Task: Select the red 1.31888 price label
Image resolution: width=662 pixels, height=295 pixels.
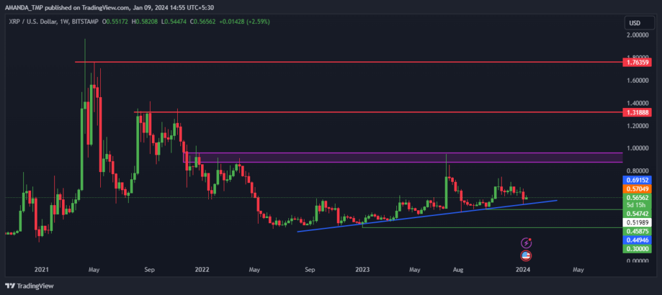Action: tap(637, 113)
